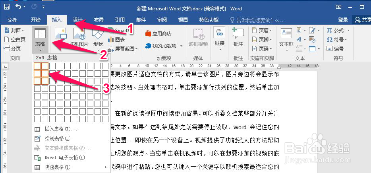Click the Object icon in 文本 group

point(312,49)
